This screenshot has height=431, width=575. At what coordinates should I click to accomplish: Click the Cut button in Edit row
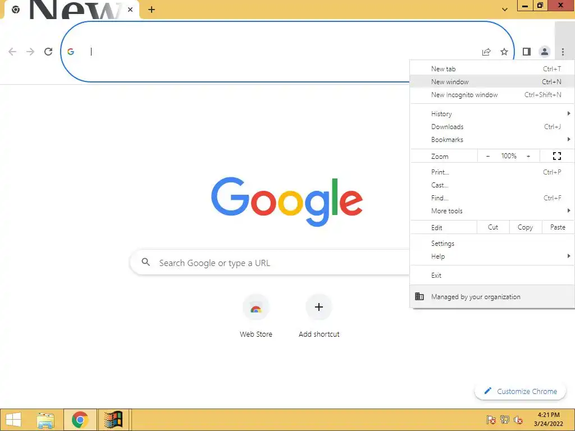(493, 227)
